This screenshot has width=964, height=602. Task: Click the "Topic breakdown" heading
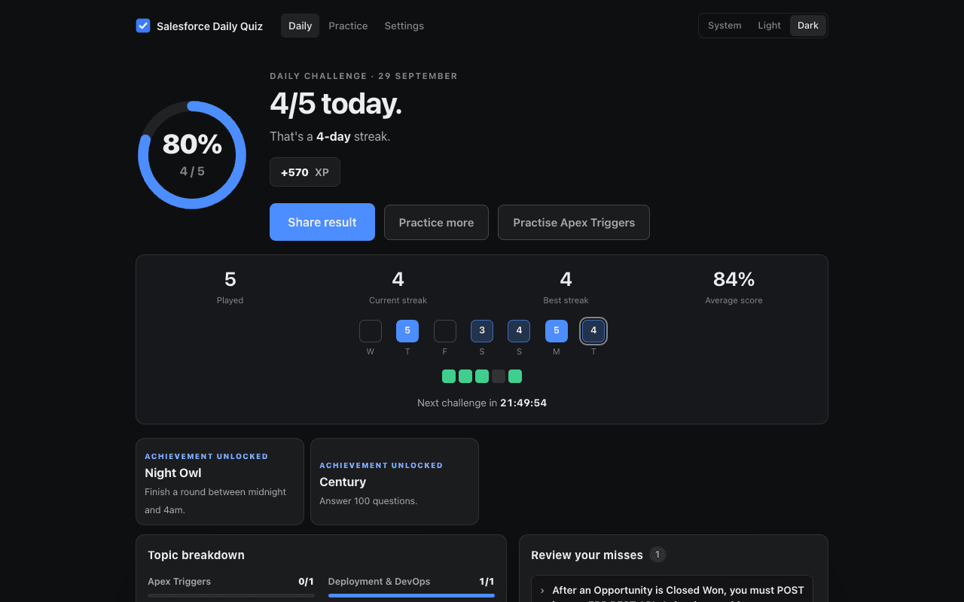click(196, 555)
